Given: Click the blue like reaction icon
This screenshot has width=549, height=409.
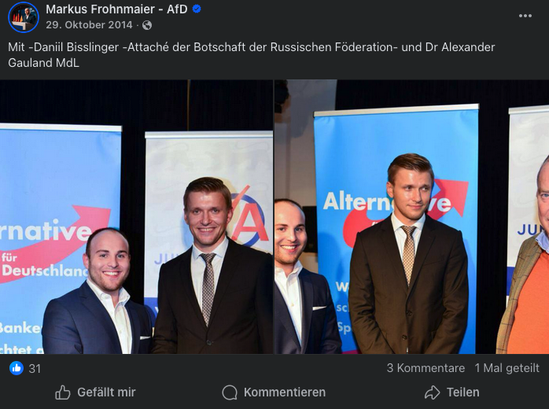Looking at the screenshot, I should point(17,368).
